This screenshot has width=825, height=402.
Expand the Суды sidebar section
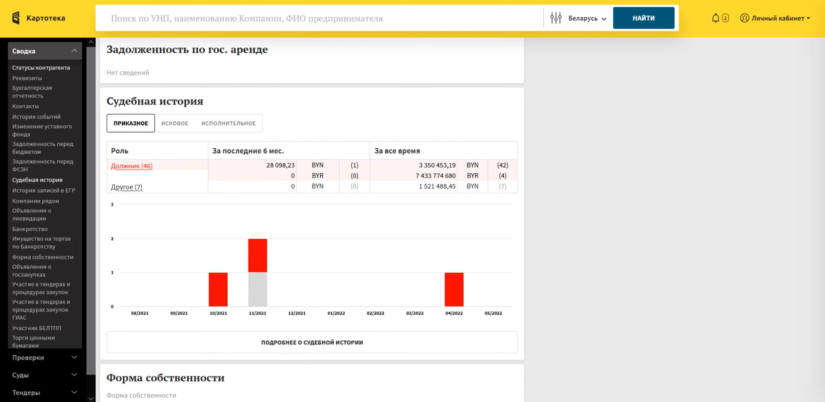[74, 375]
